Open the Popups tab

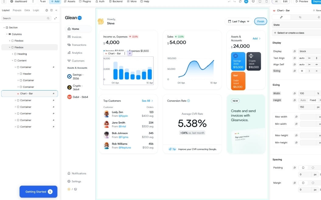pos(17,10)
